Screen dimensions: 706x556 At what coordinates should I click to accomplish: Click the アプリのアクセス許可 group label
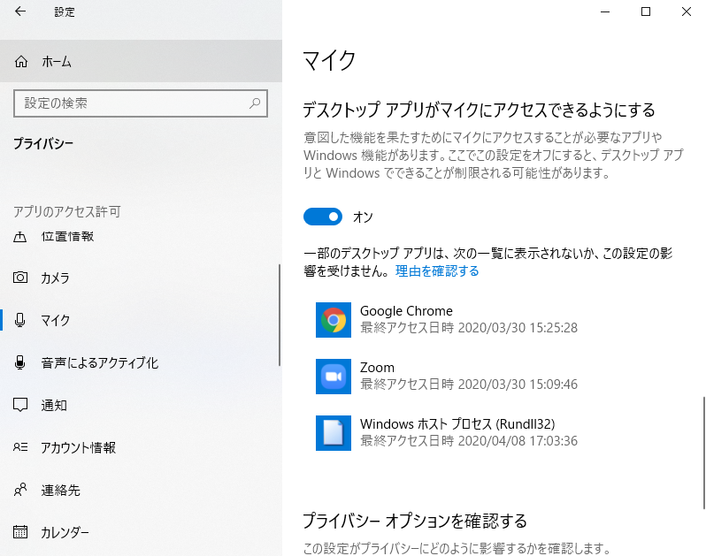[66, 211]
